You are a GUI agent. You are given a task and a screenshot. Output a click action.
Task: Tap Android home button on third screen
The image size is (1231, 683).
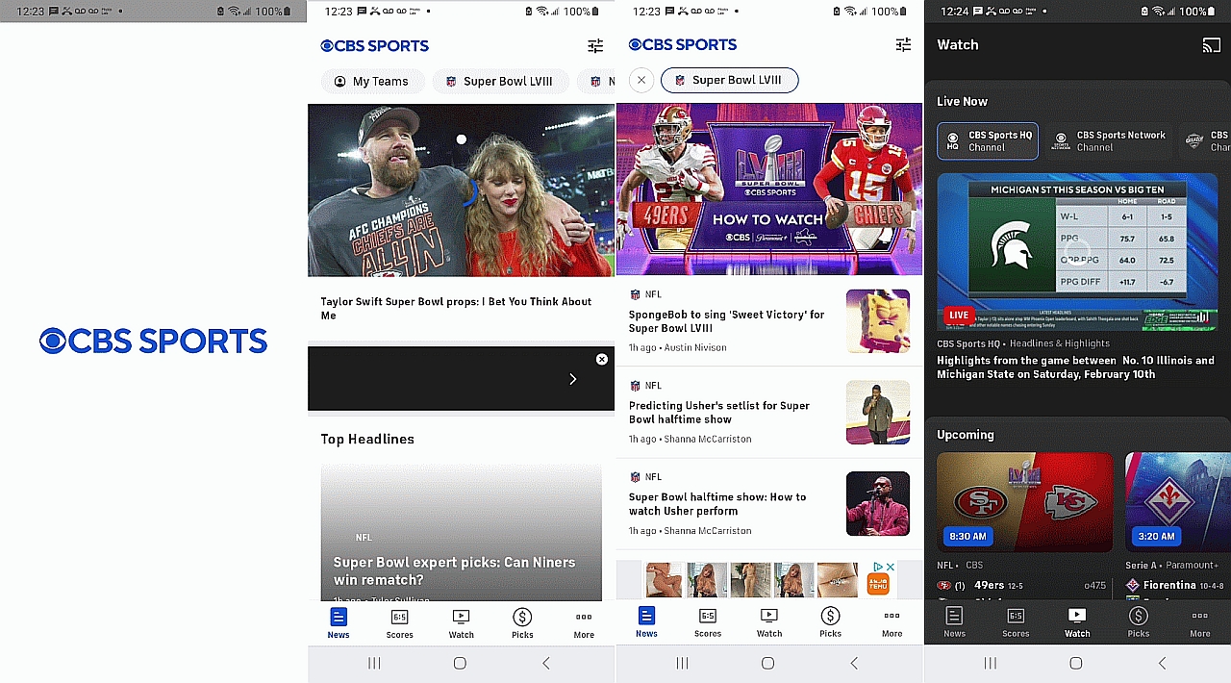click(767, 663)
